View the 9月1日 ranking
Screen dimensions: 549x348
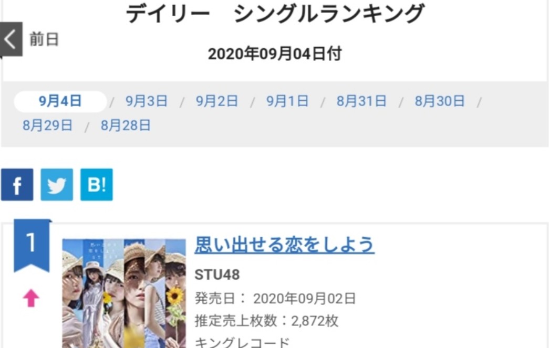pyautogui.click(x=287, y=101)
